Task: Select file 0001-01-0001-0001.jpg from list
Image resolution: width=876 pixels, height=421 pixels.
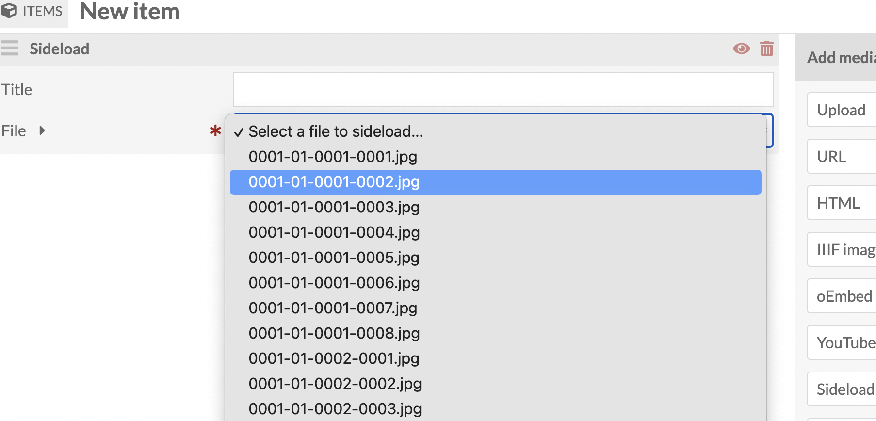Action: 333,157
